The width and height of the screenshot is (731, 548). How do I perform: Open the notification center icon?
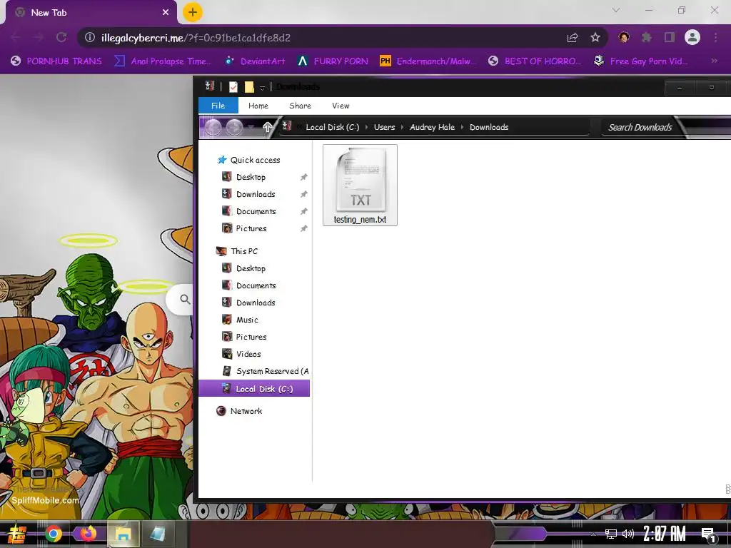pos(709,535)
